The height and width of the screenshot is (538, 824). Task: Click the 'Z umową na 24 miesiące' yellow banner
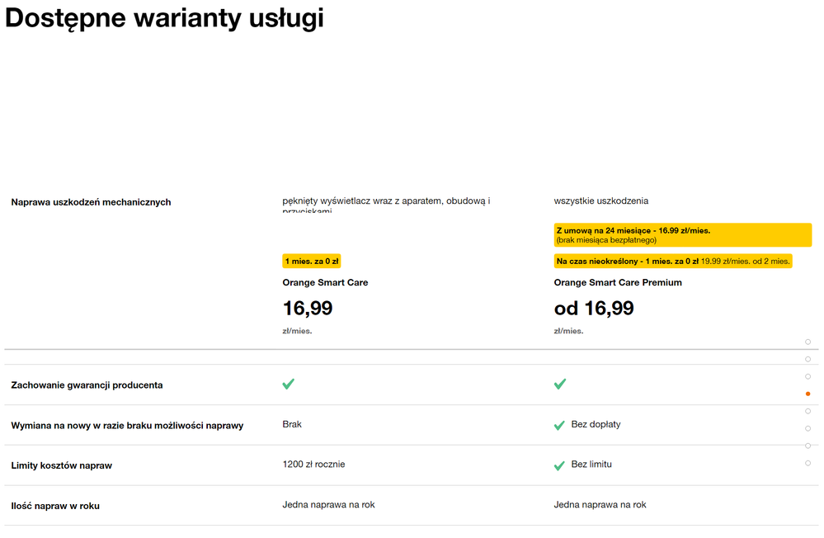click(x=683, y=235)
